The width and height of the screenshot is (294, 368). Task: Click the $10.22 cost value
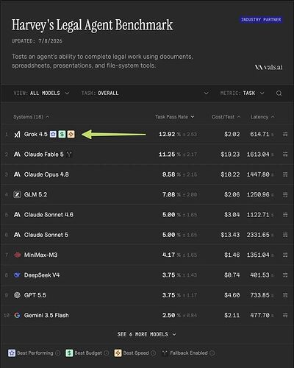[x=230, y=174]
